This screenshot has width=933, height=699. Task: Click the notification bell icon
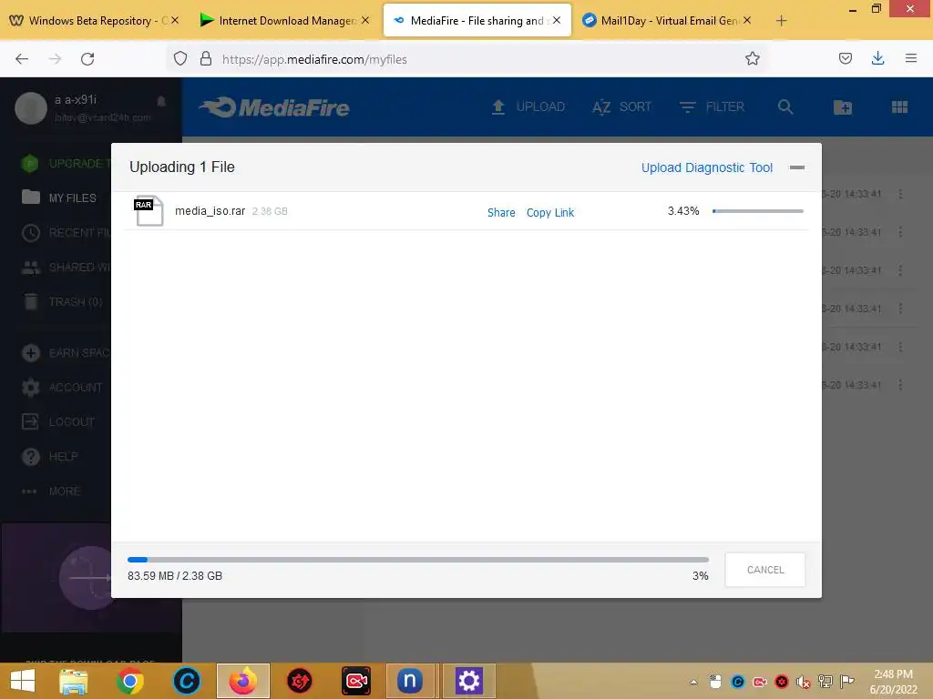[161, 102]
